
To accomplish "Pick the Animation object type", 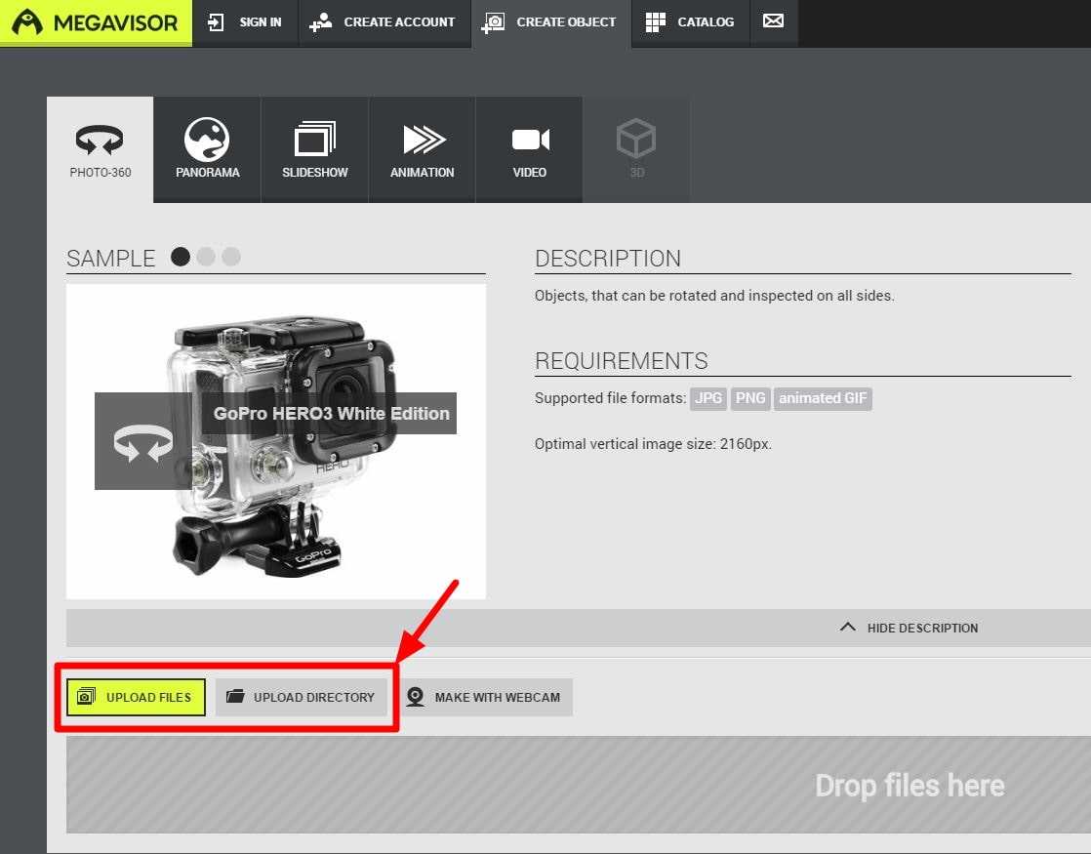I will click(422, 149).
